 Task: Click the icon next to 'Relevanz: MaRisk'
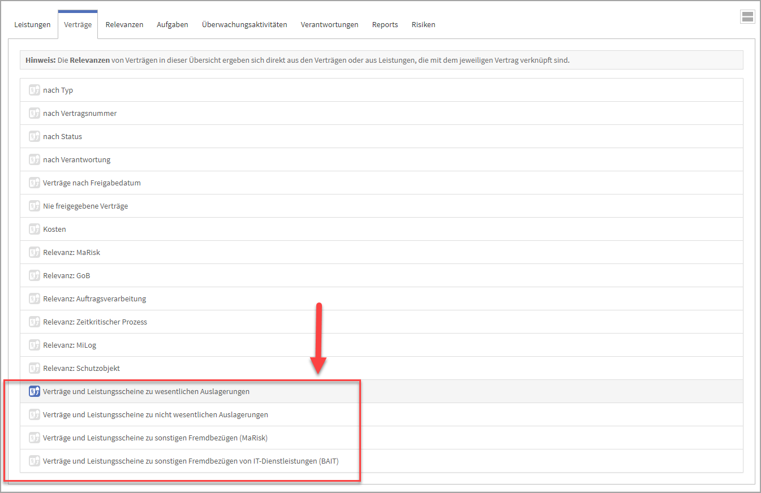35,252
